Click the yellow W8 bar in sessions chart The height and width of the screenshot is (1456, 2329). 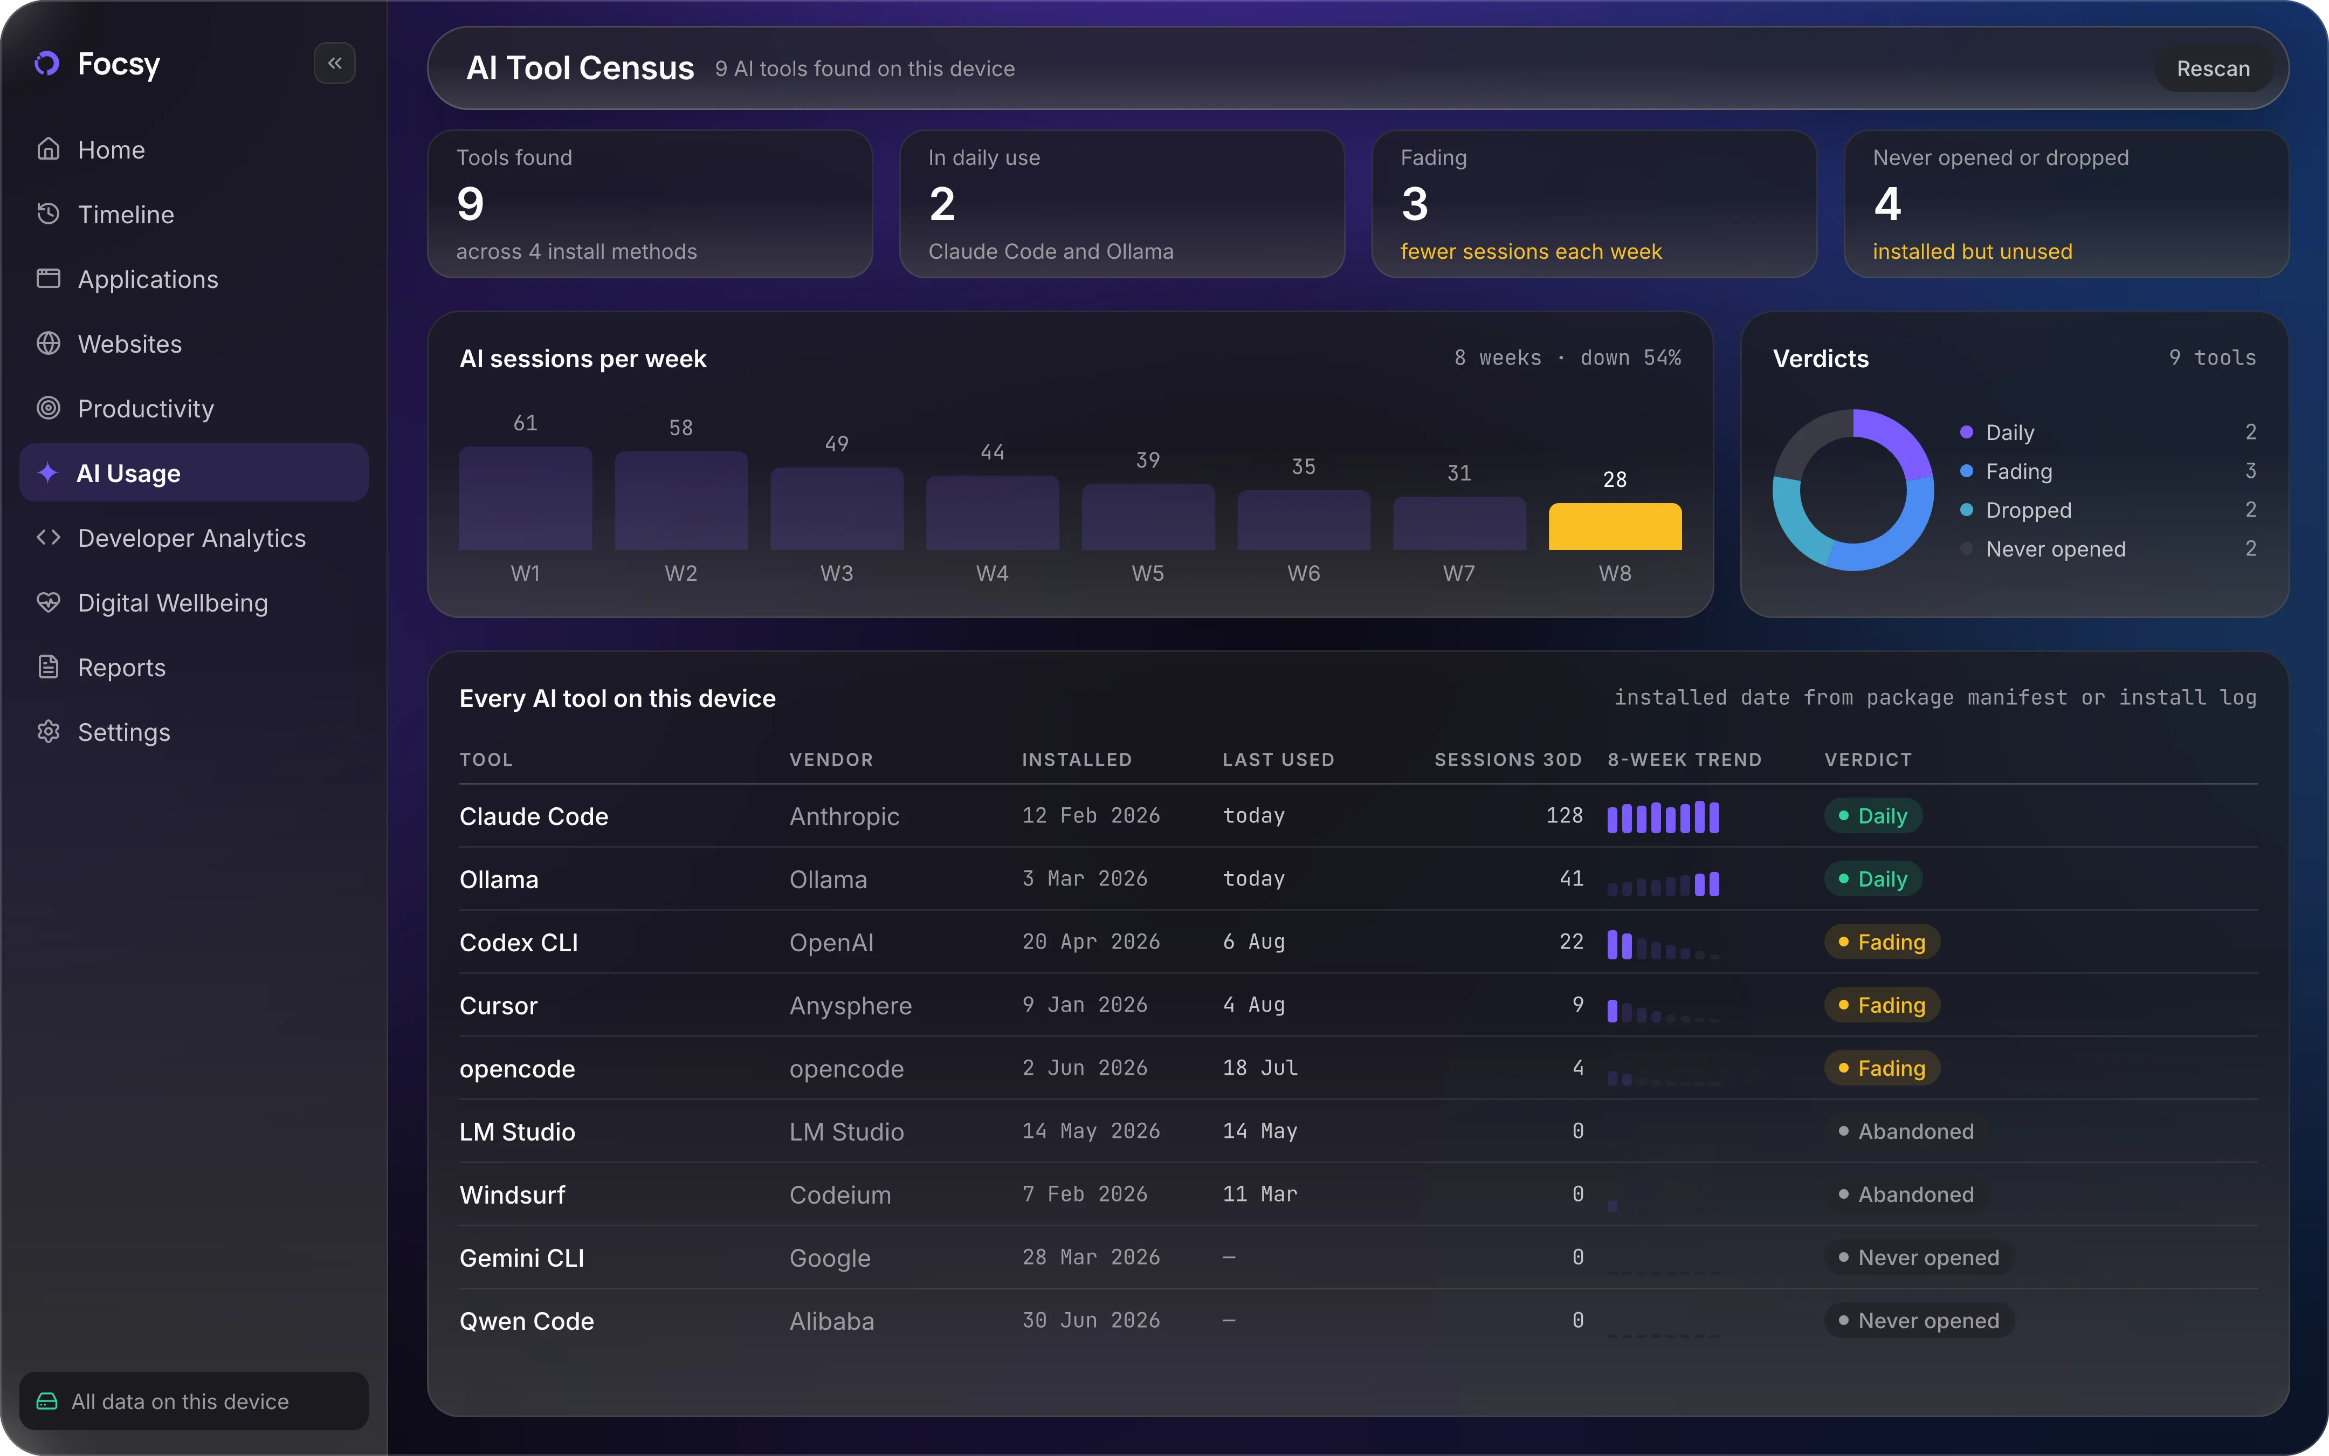point(1615,527)
